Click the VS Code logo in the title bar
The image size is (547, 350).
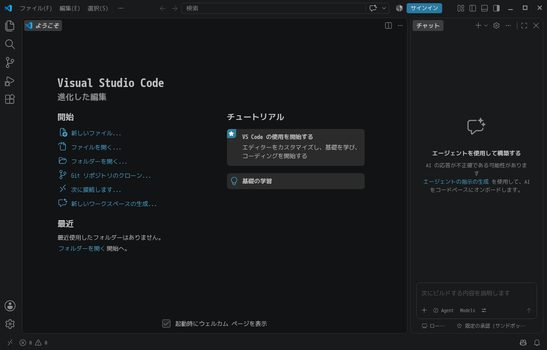point(8,8)
